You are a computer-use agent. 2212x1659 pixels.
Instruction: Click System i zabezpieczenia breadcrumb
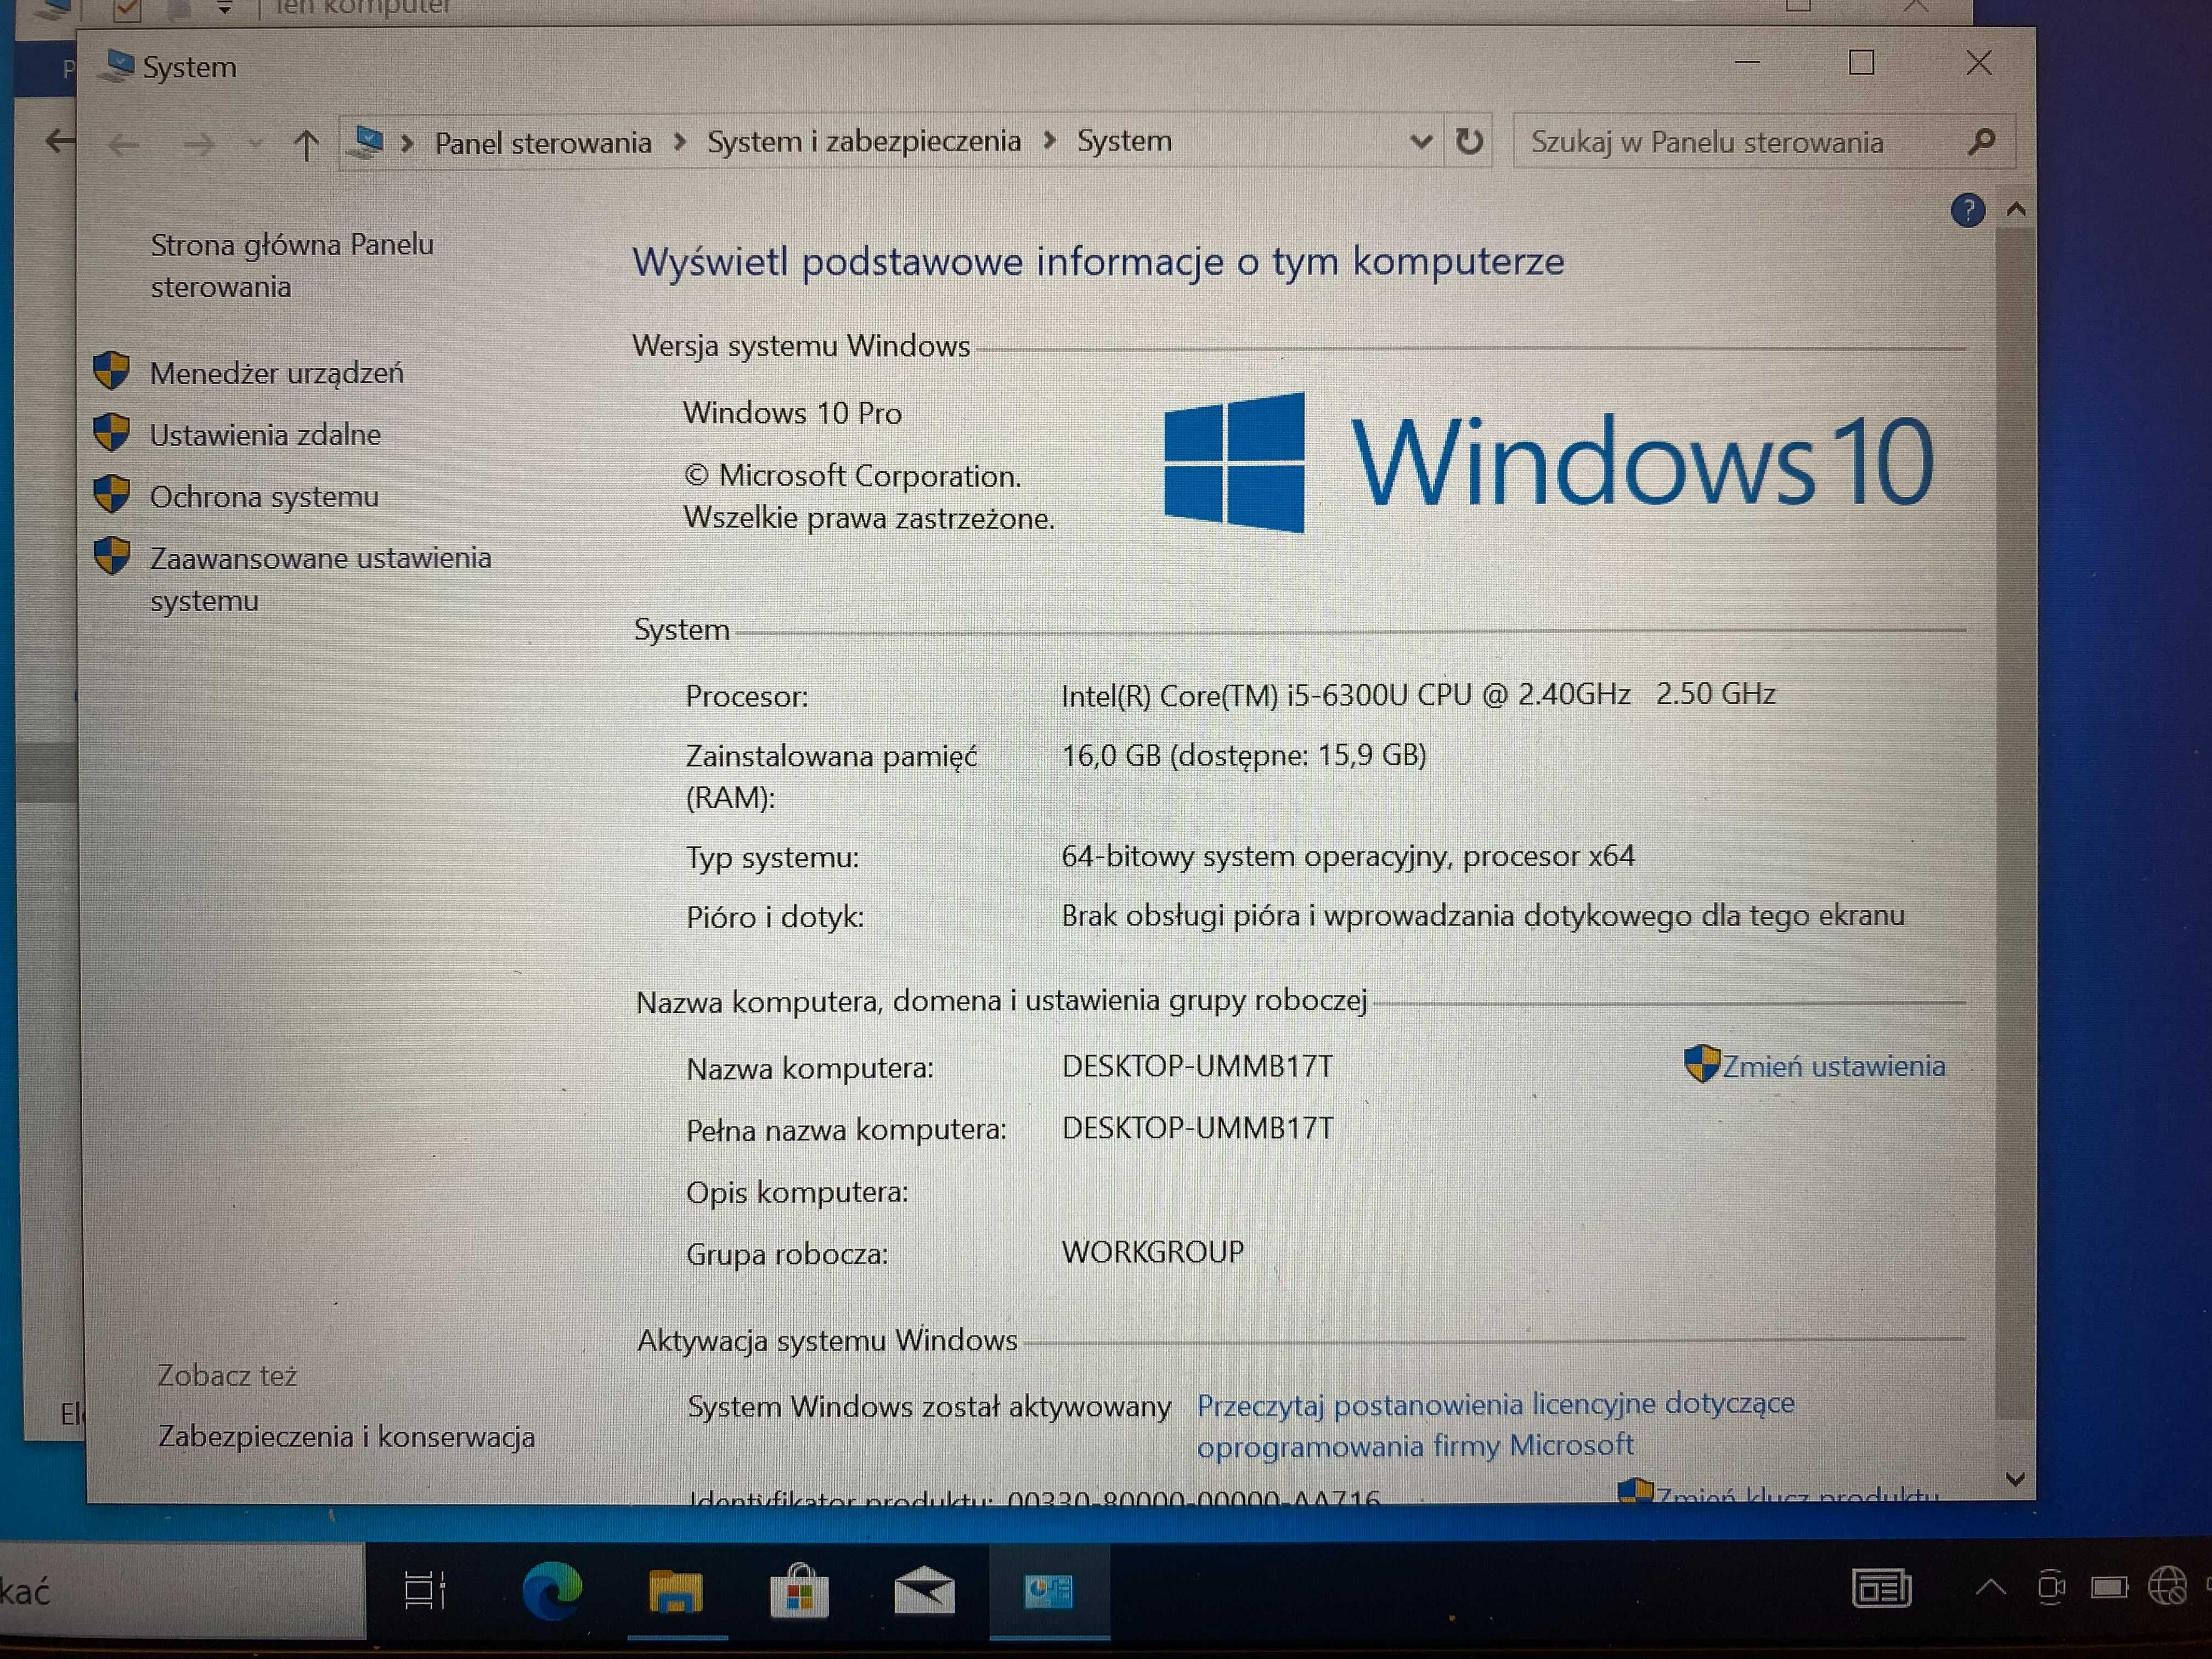click(x=864, y=142)
